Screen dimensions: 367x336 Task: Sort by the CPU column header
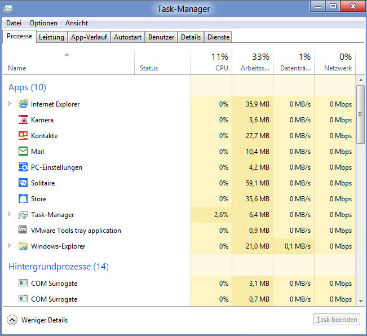point(211,63)
